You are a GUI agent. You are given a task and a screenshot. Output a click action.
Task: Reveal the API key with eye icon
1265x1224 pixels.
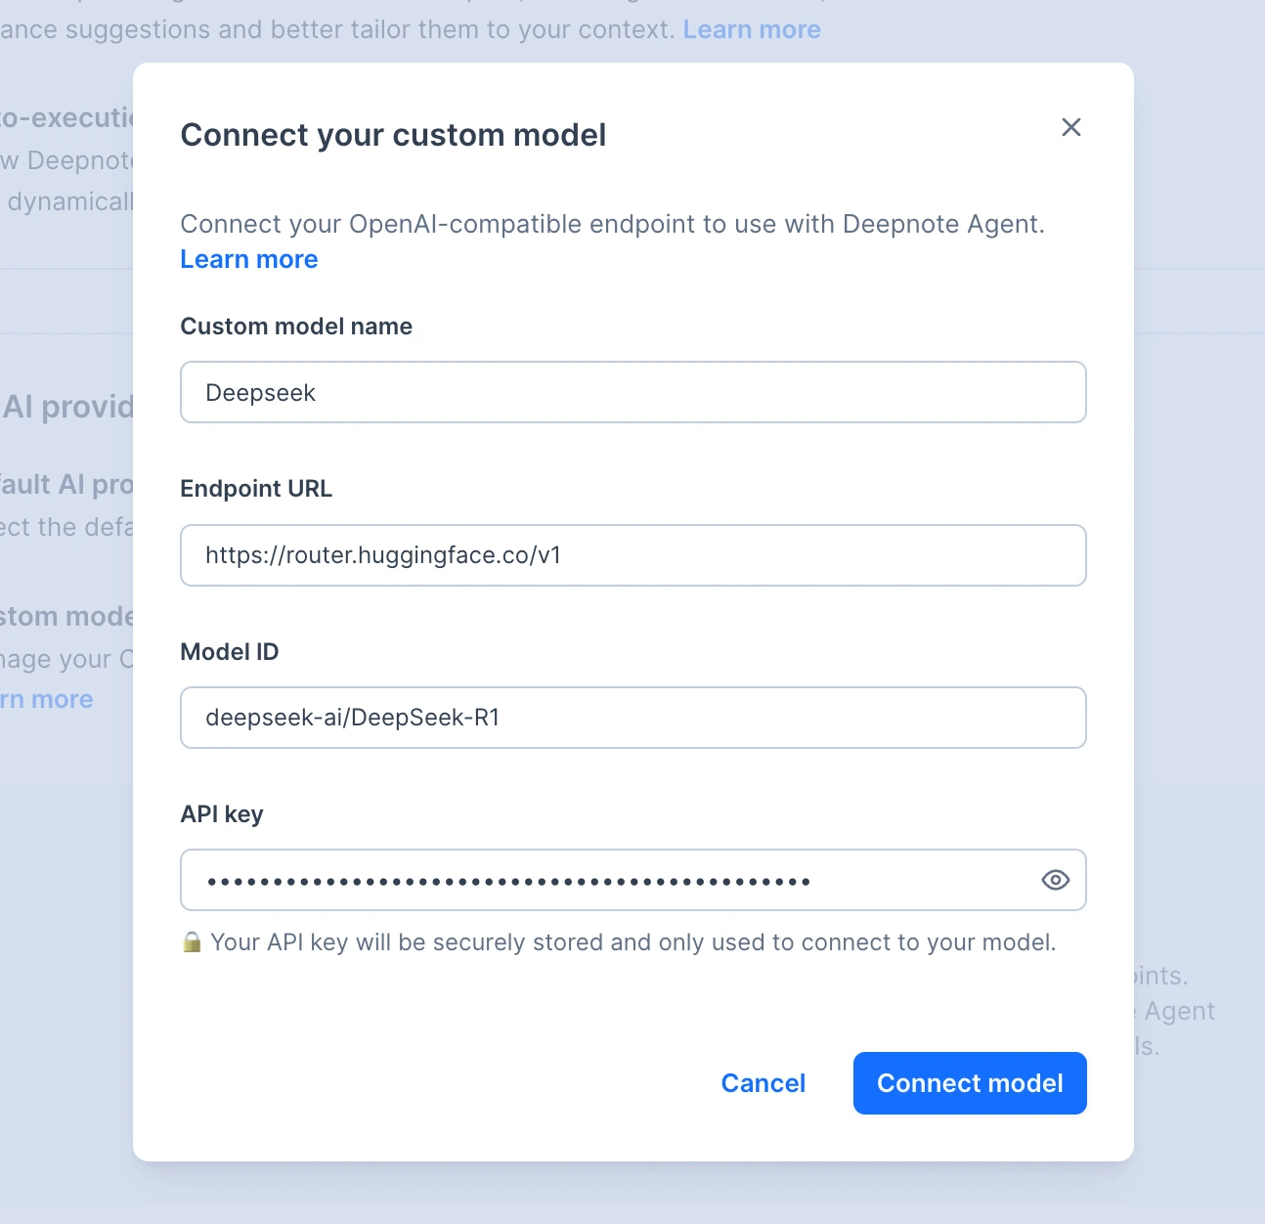coord(1055,880)
